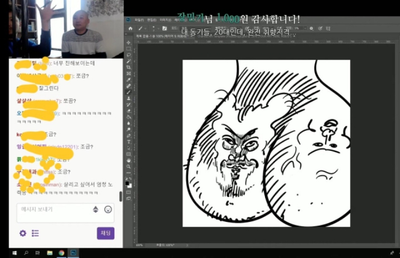
Task: Open the brush preset picker arrow
Action: (158, 28)
